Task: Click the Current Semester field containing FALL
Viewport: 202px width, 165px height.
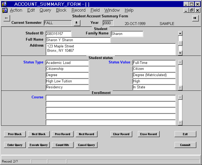Action: click(58, 23)
